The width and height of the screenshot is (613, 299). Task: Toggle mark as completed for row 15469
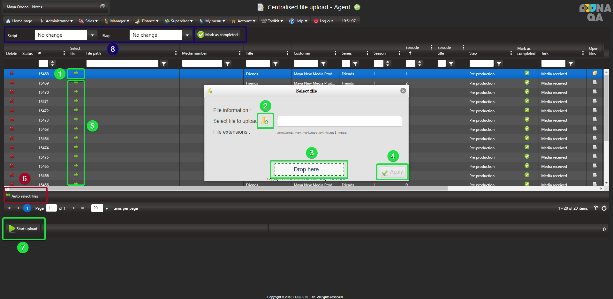coord(527,83)
